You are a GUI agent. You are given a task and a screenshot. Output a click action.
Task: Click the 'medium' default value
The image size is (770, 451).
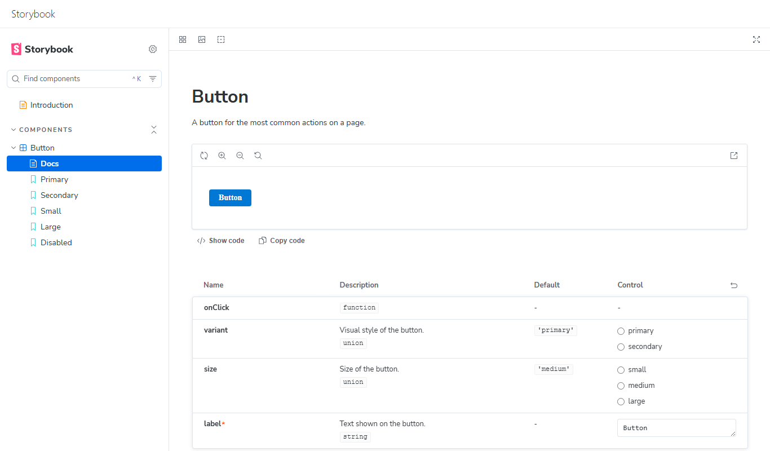point(554,369)
